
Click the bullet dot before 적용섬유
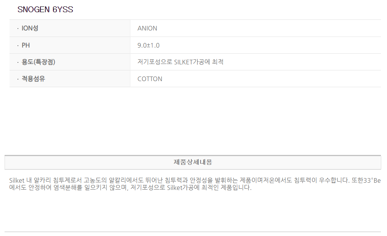(18, 79)
